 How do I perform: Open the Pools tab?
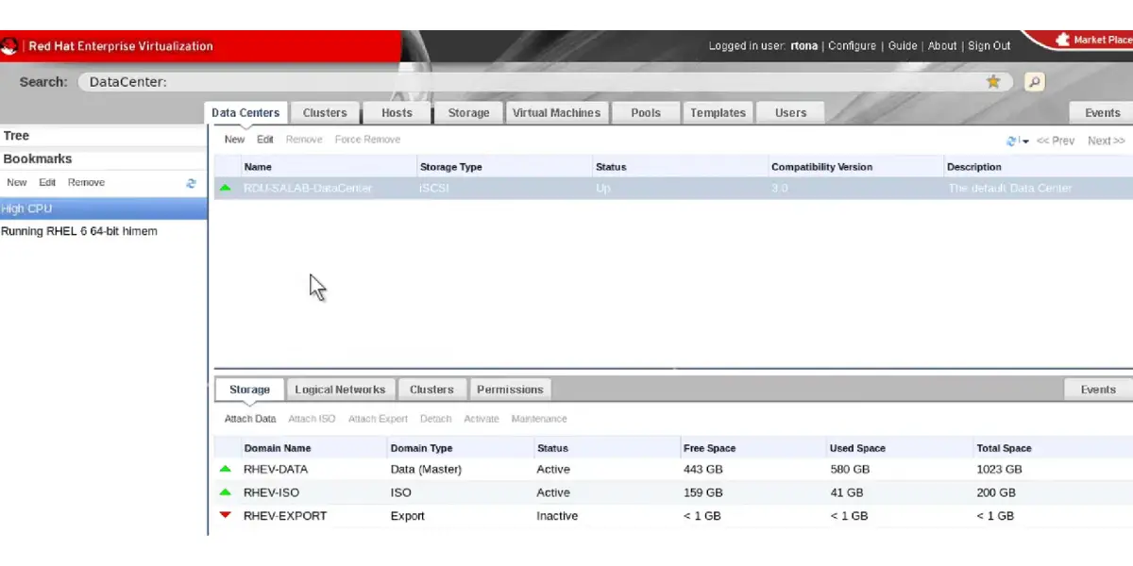[646, 113]
